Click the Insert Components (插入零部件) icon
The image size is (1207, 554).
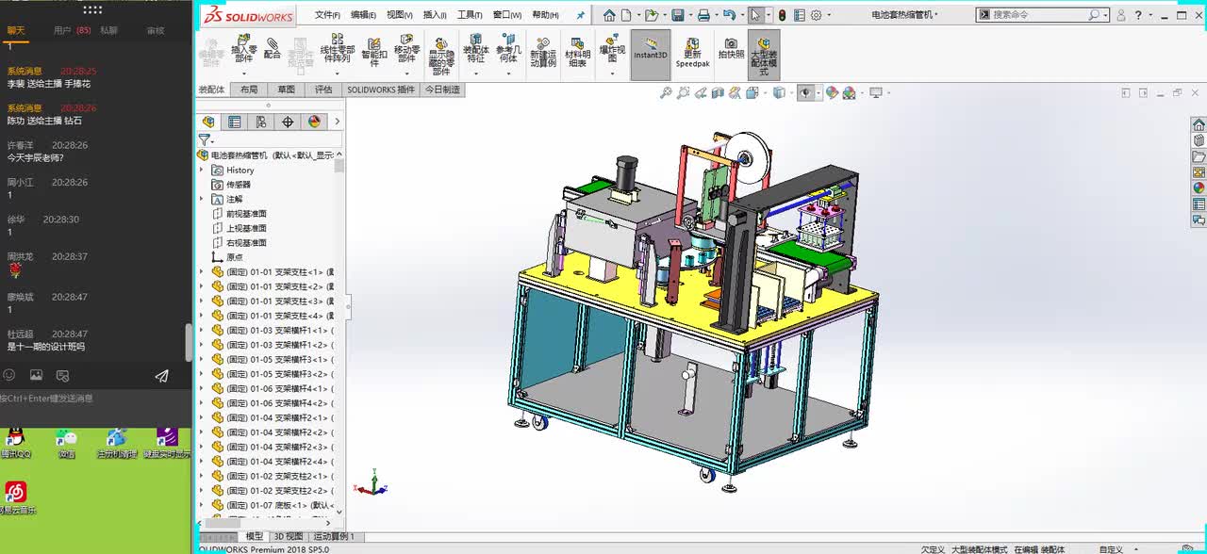tap(243, 47)
